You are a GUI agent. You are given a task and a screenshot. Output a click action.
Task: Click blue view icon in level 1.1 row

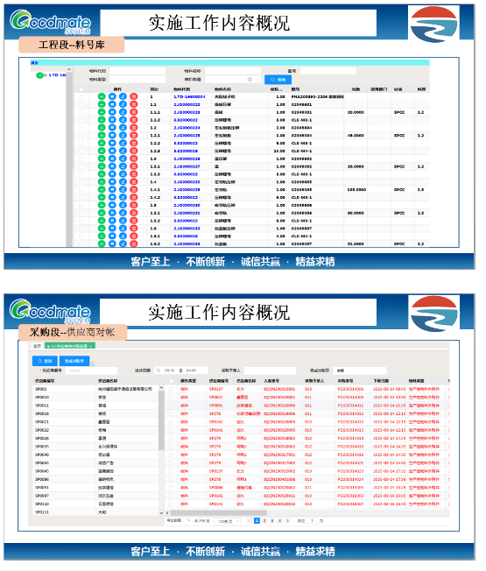(x=112, y=104)
